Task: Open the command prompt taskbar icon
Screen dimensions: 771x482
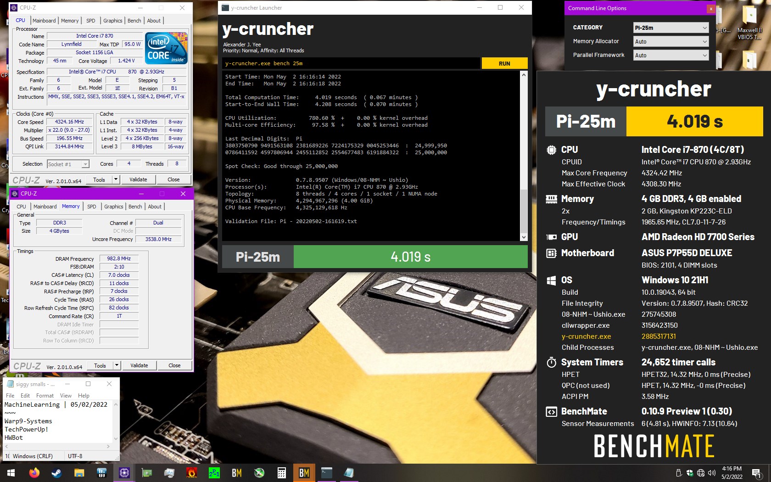Action: (x=327, y=473)
